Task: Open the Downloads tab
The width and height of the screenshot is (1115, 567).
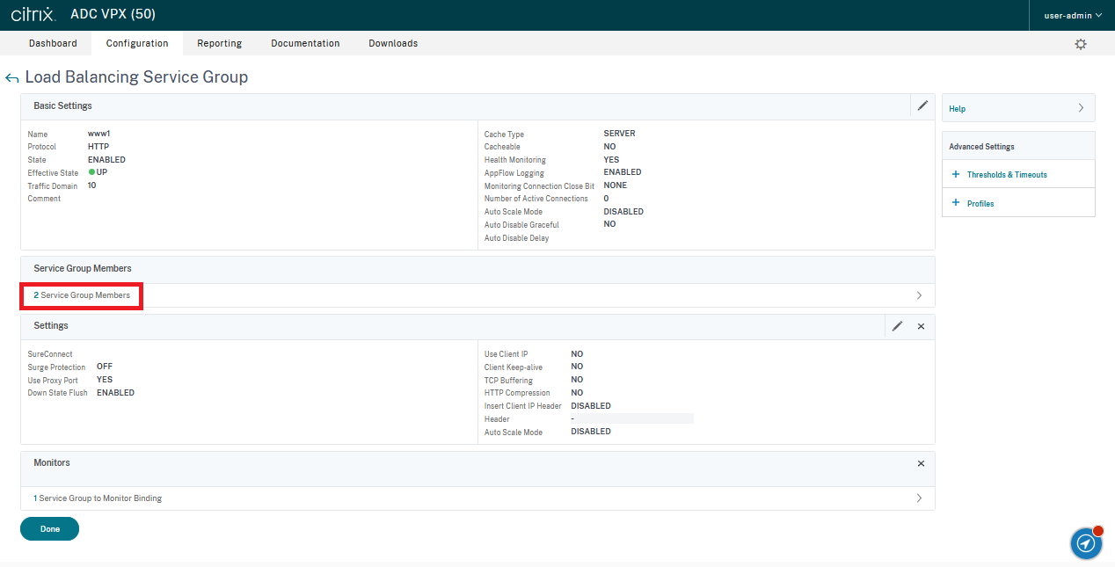Action: [x=393, y=43]
